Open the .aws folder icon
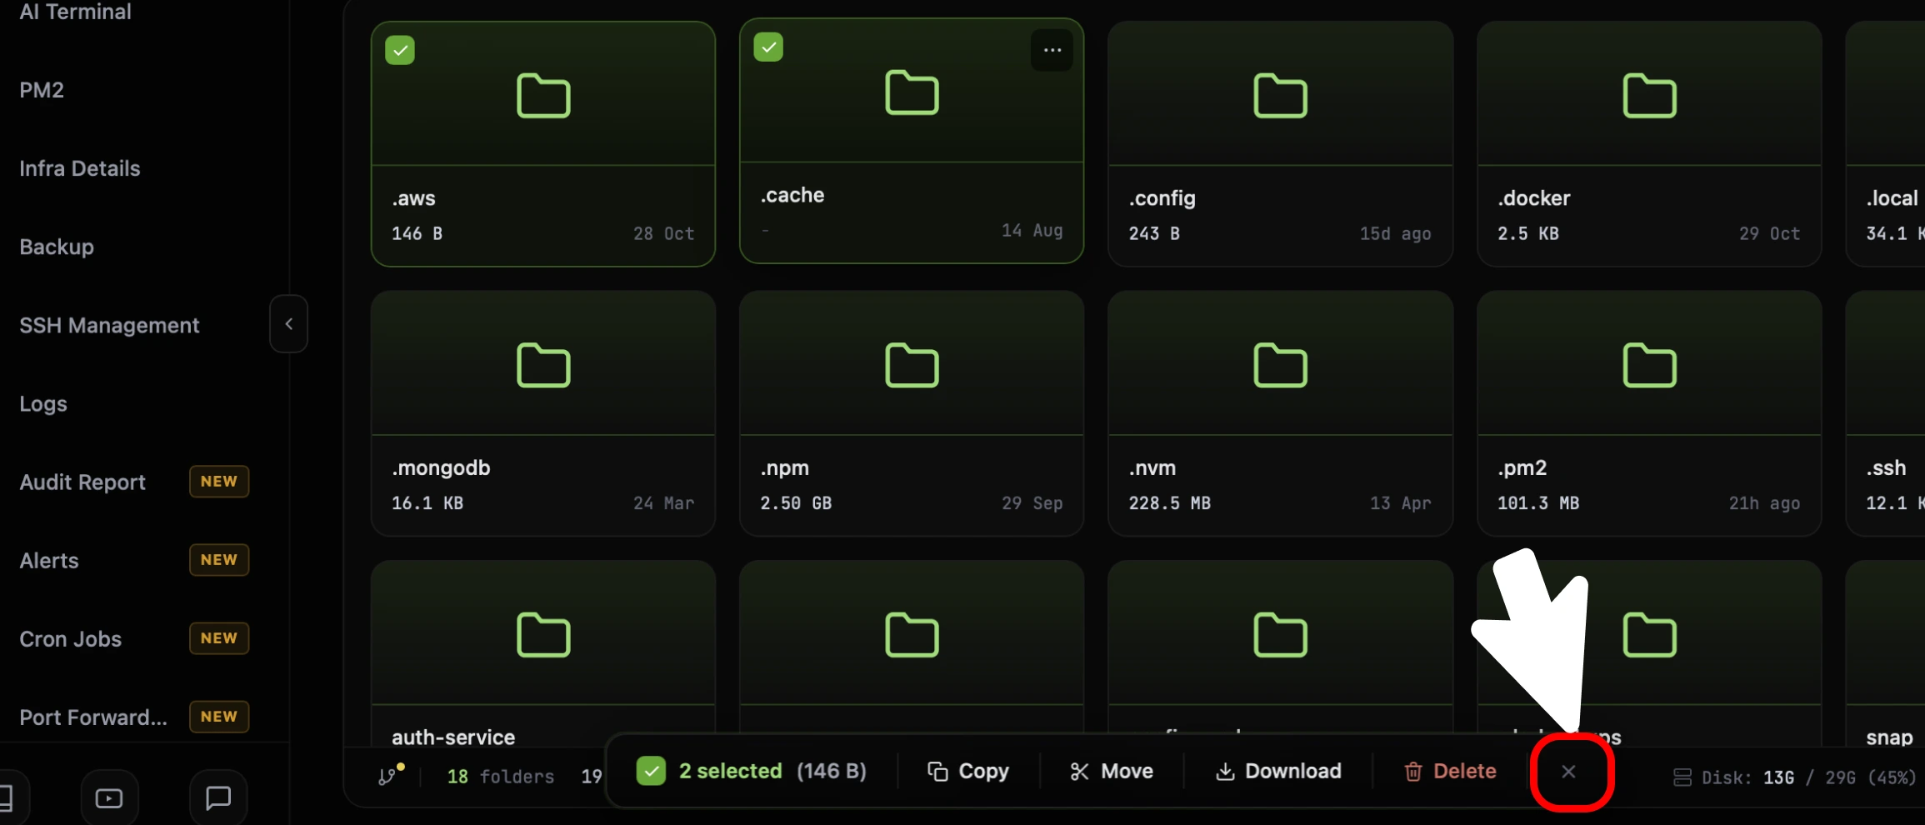This screenshot has width=1925, height=825. (x=543, y=96)
